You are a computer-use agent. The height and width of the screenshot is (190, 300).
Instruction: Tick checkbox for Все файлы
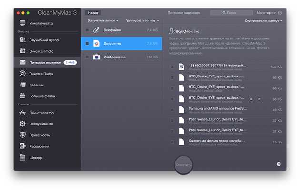click(87, 30)
